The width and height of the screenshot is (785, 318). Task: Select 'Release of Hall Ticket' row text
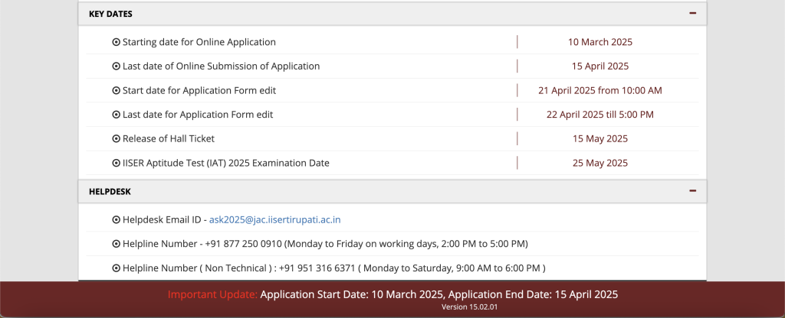point(169,138)
